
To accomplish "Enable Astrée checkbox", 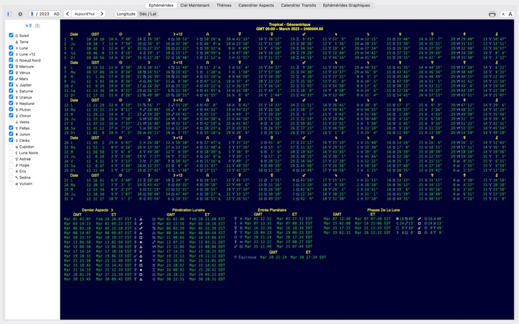I will coord(11,158).
